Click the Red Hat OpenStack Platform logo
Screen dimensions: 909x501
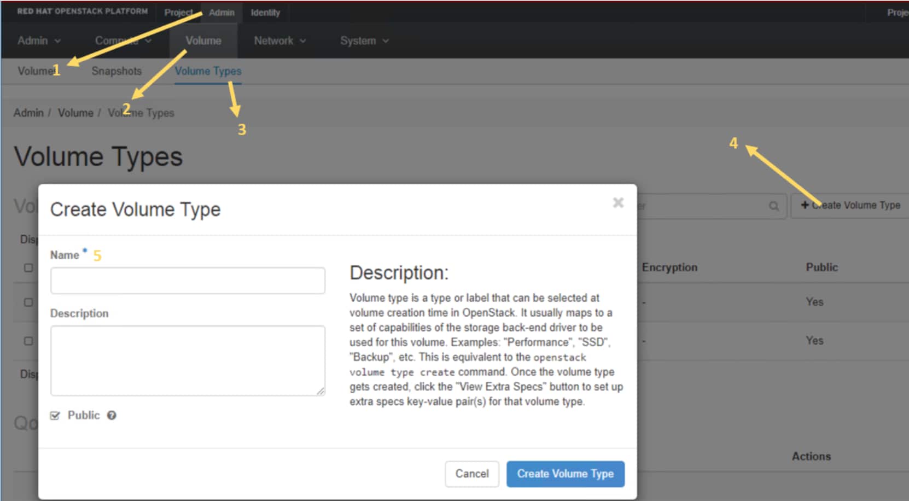pyautogui.click(x=82, y=11)
